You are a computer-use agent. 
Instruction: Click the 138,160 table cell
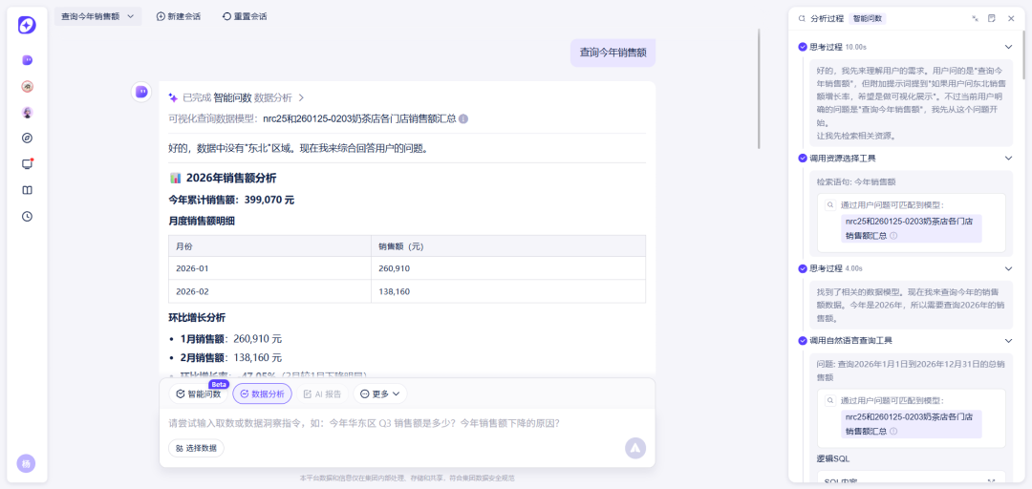coord(508,291)
